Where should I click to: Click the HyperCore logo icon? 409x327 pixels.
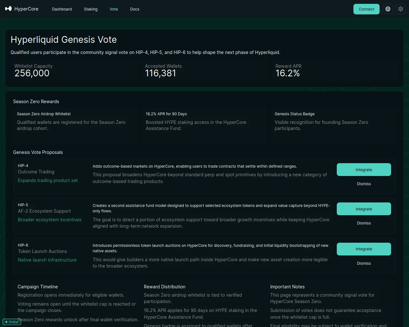coord(8,9)
